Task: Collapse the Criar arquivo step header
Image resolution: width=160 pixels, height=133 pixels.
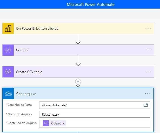Action: point(78,94)
